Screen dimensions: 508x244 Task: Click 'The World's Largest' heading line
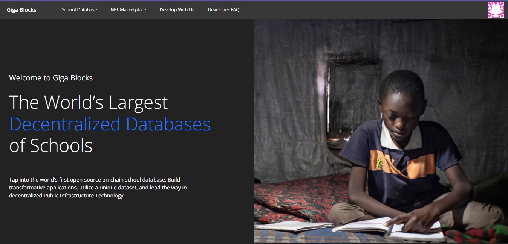[88, 102]
